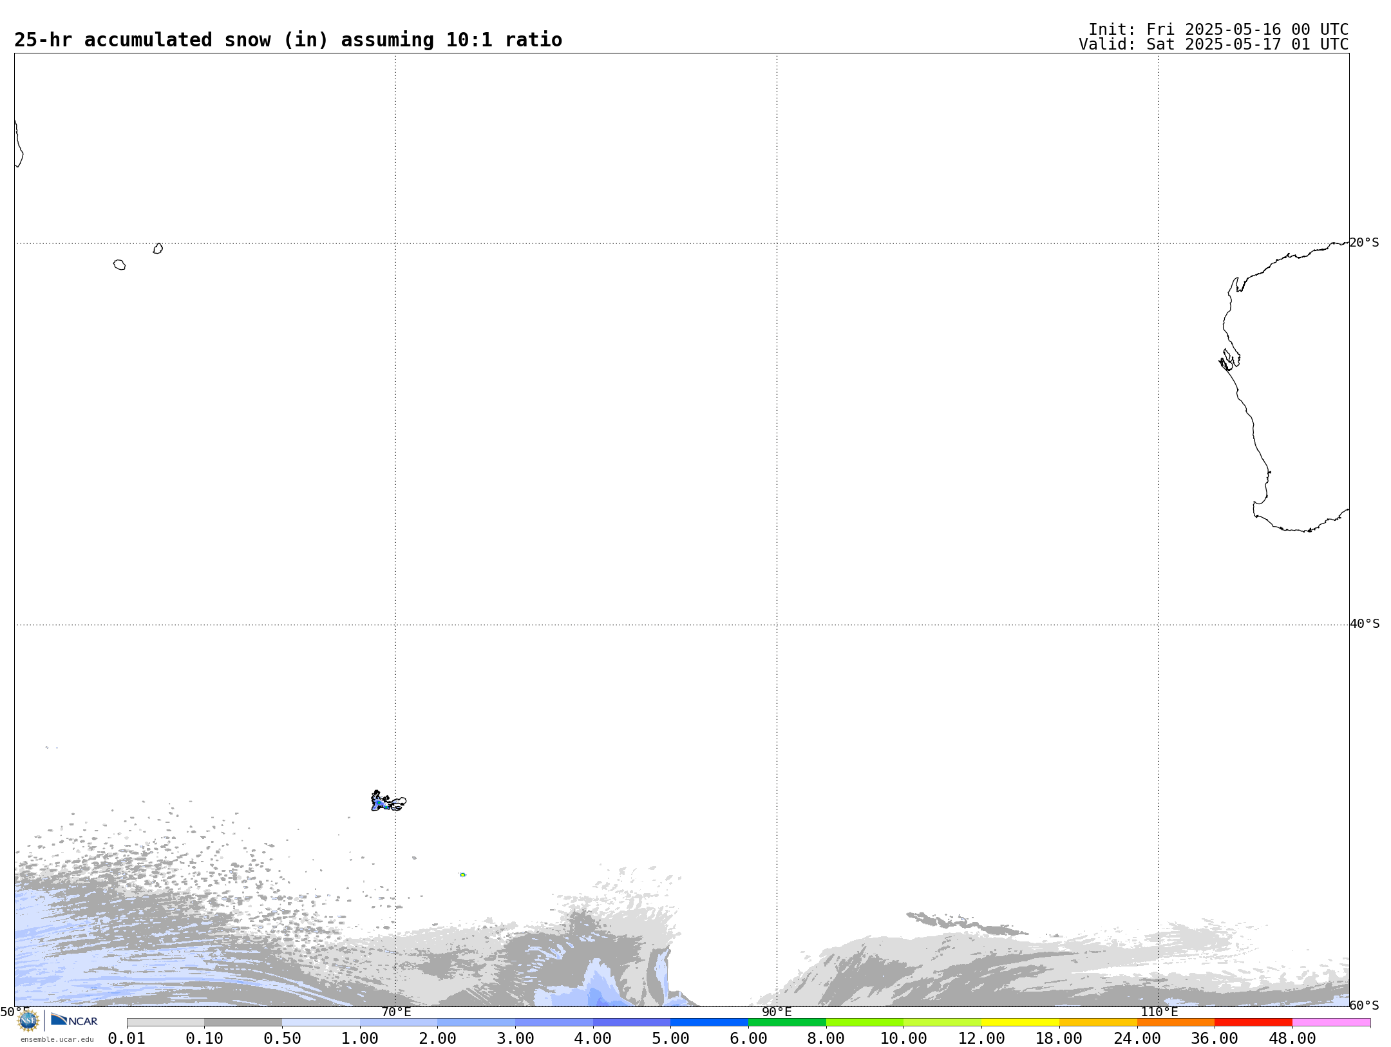Viewport: 1391px width, 1047px height.
Task: Select the orange 24.00 colorbar swatch
Action: click(1175, 1023)
